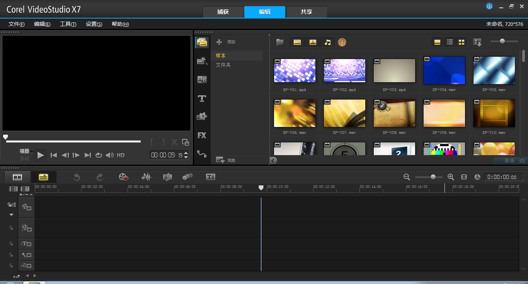
Task: Click the import media files folder icon
Action: 280,42
